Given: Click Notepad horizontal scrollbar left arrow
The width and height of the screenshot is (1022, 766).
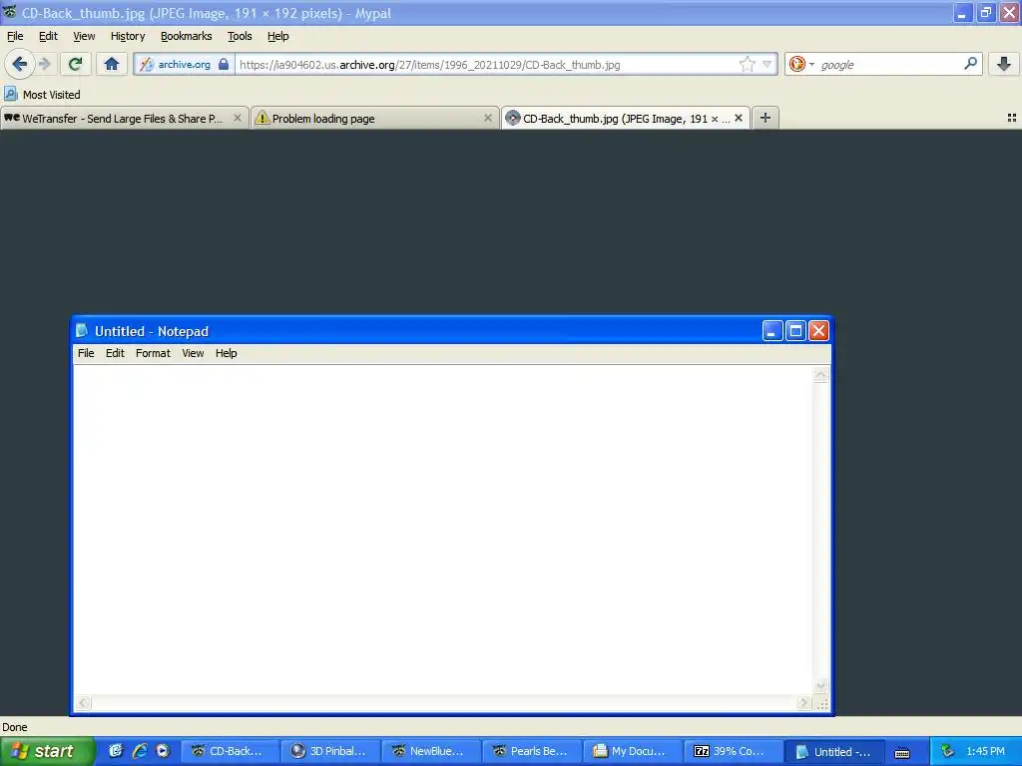Looking at the screenshot, I should pos(82,703).
